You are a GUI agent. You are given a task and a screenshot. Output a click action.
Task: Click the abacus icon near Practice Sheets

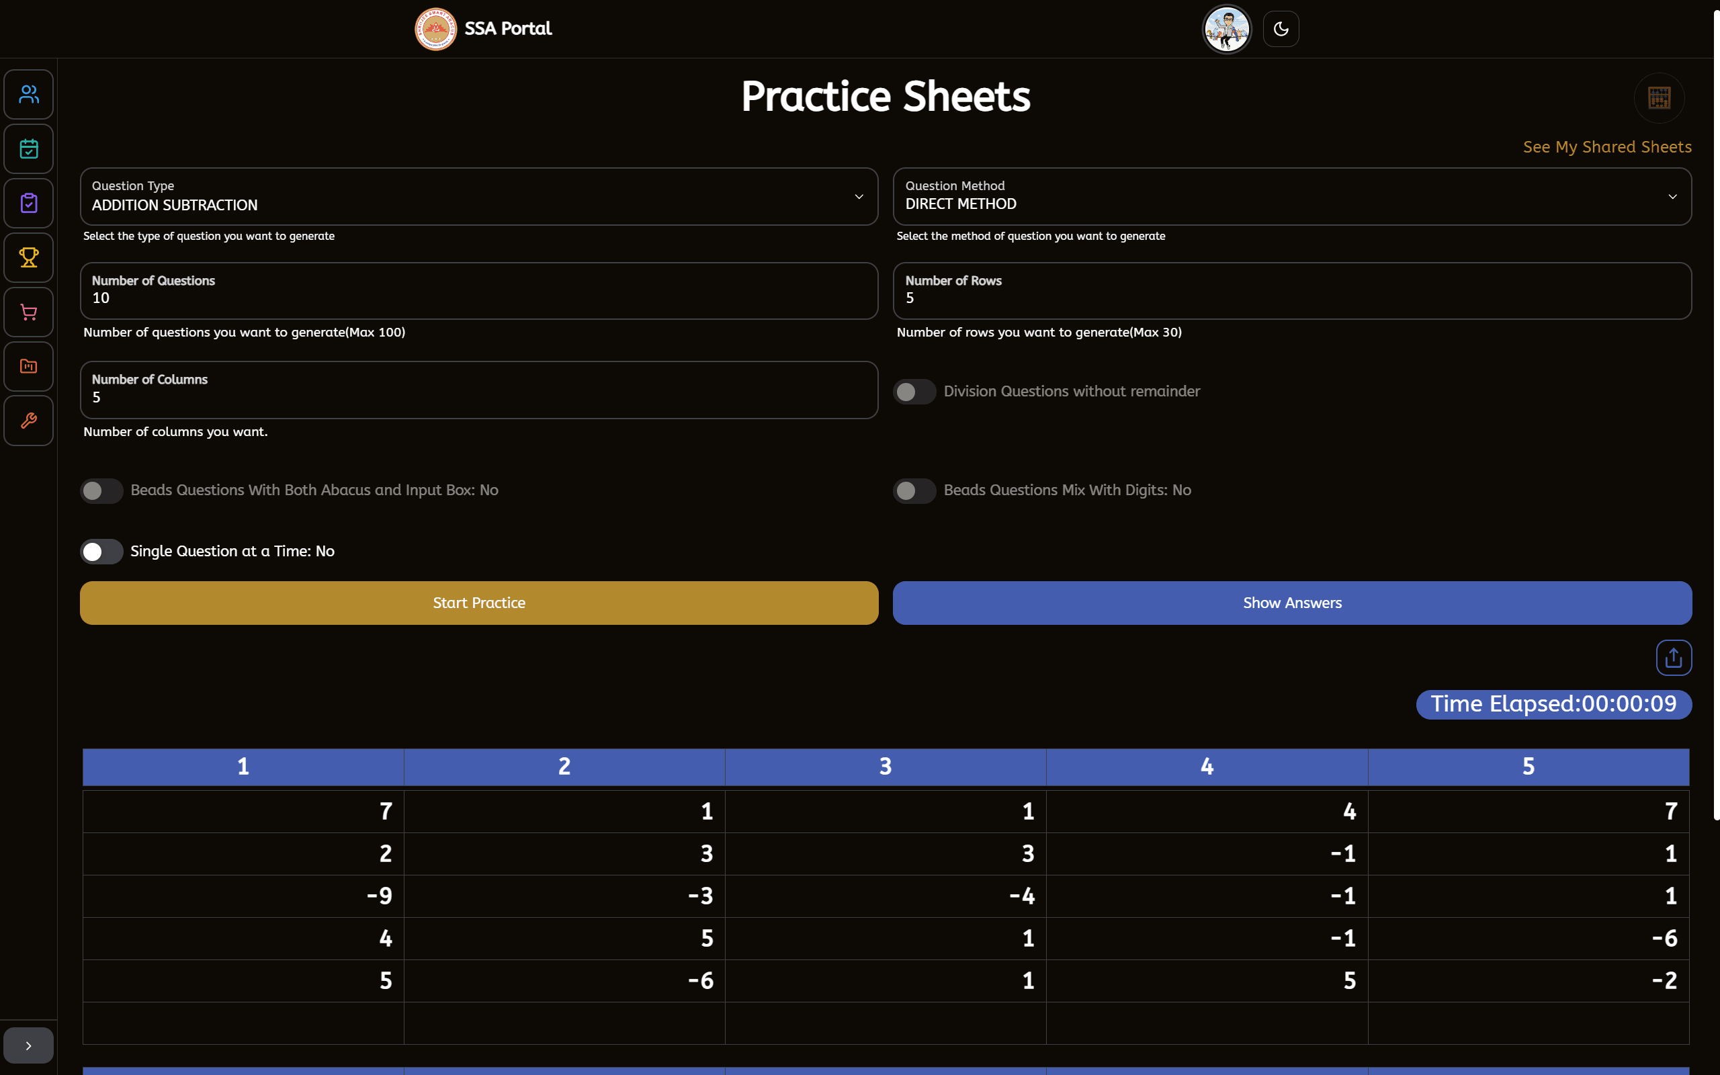(x=1659, y=97)
